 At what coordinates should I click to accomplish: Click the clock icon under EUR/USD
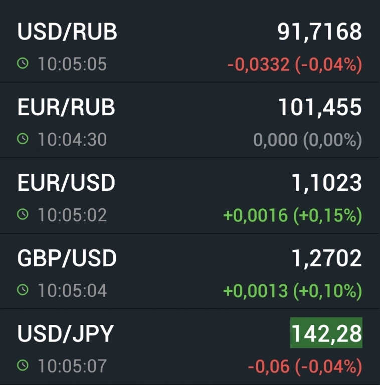[23, 215]
